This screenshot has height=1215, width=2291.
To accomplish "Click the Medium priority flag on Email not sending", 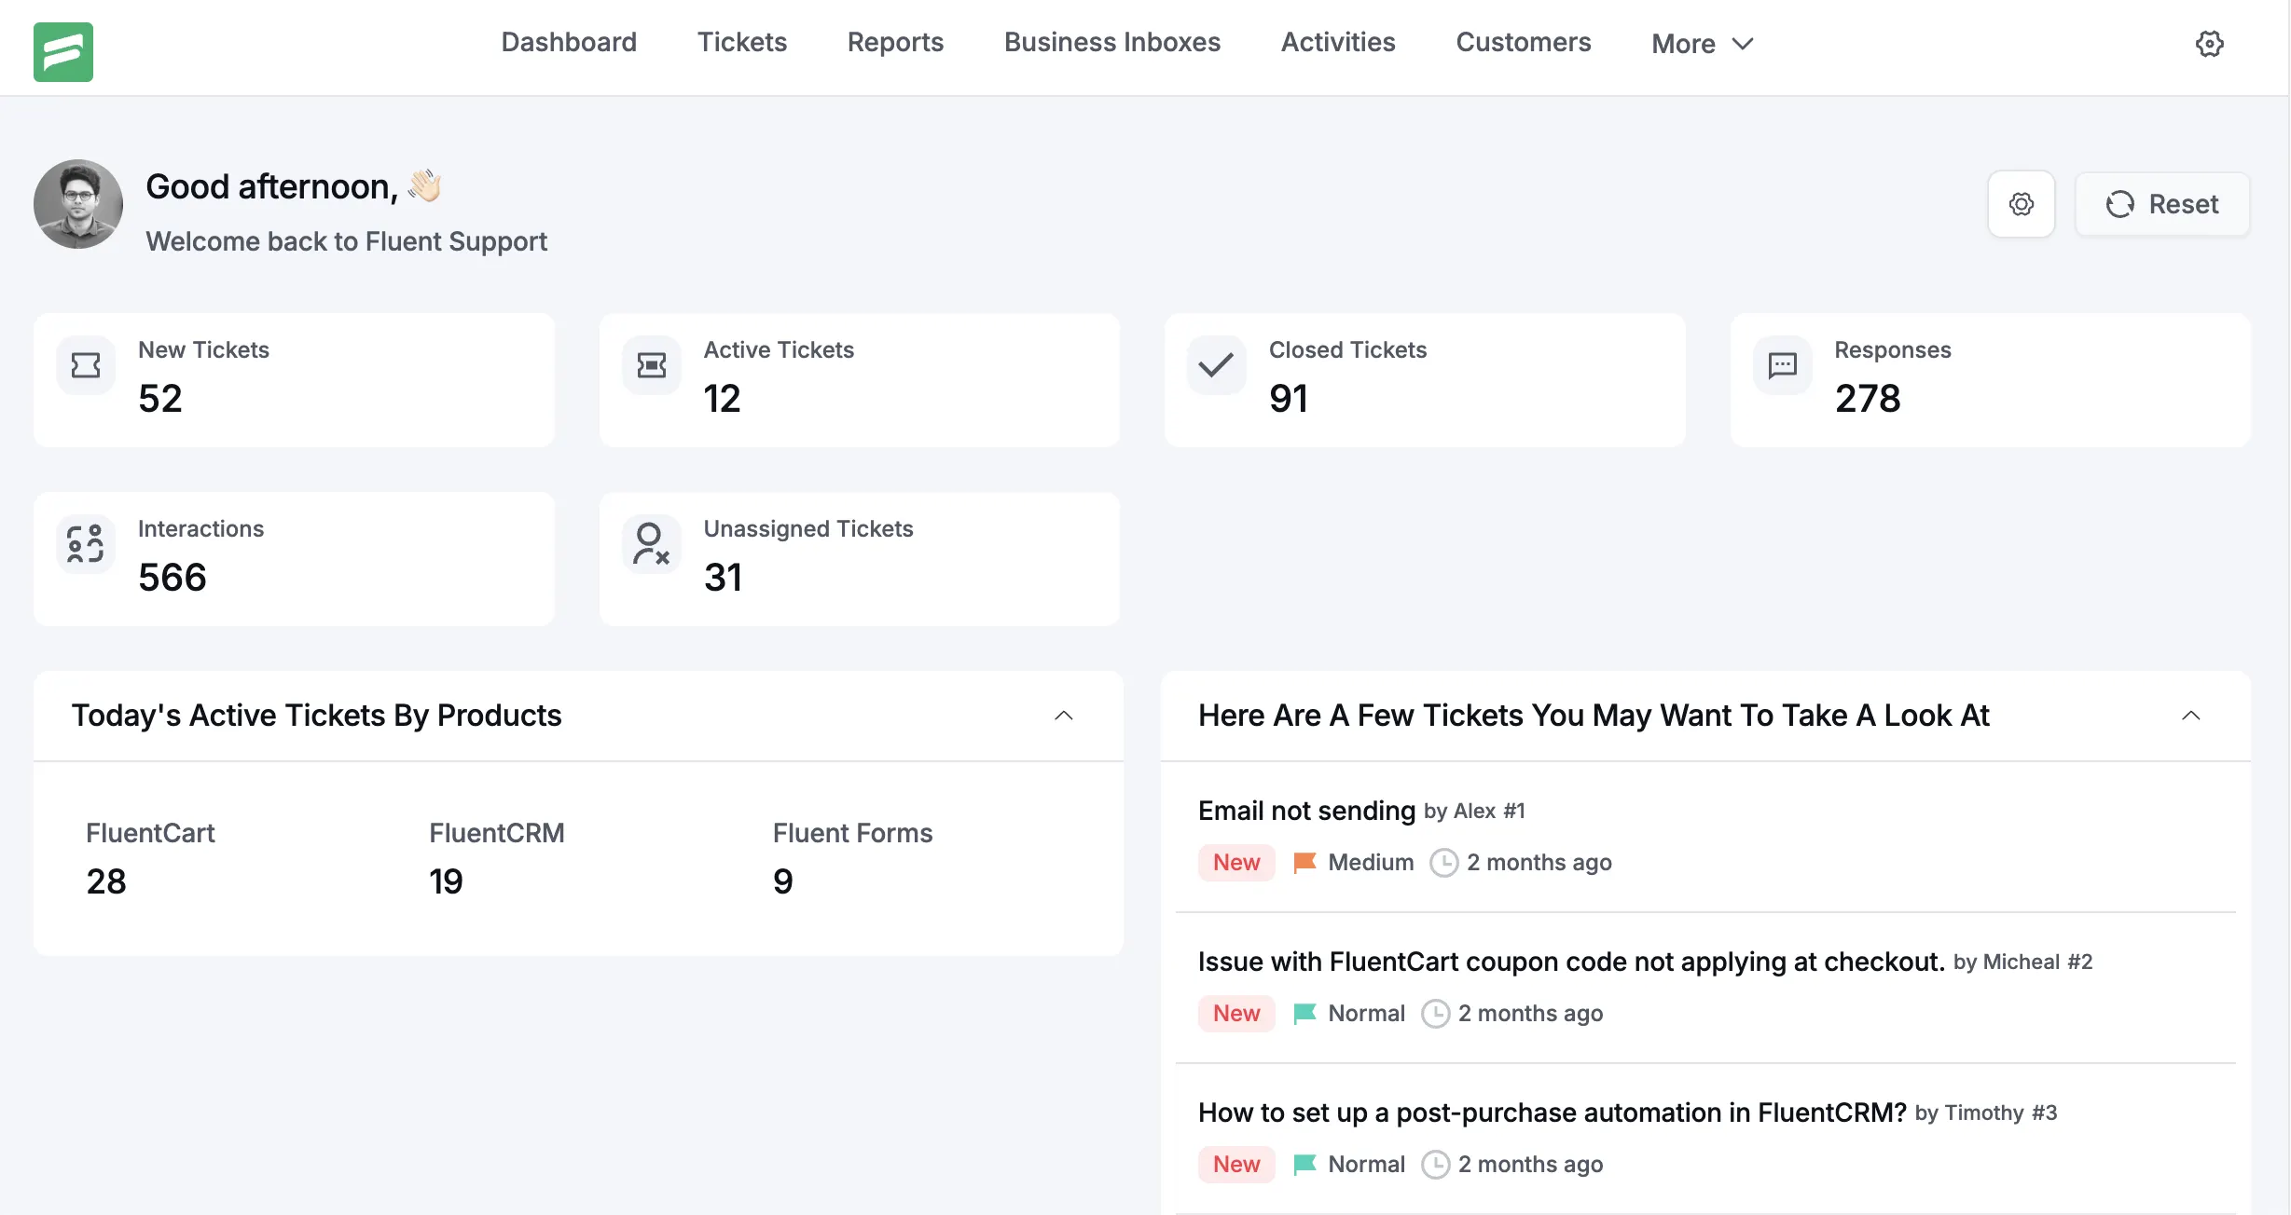I will [x=1305, y=862].
